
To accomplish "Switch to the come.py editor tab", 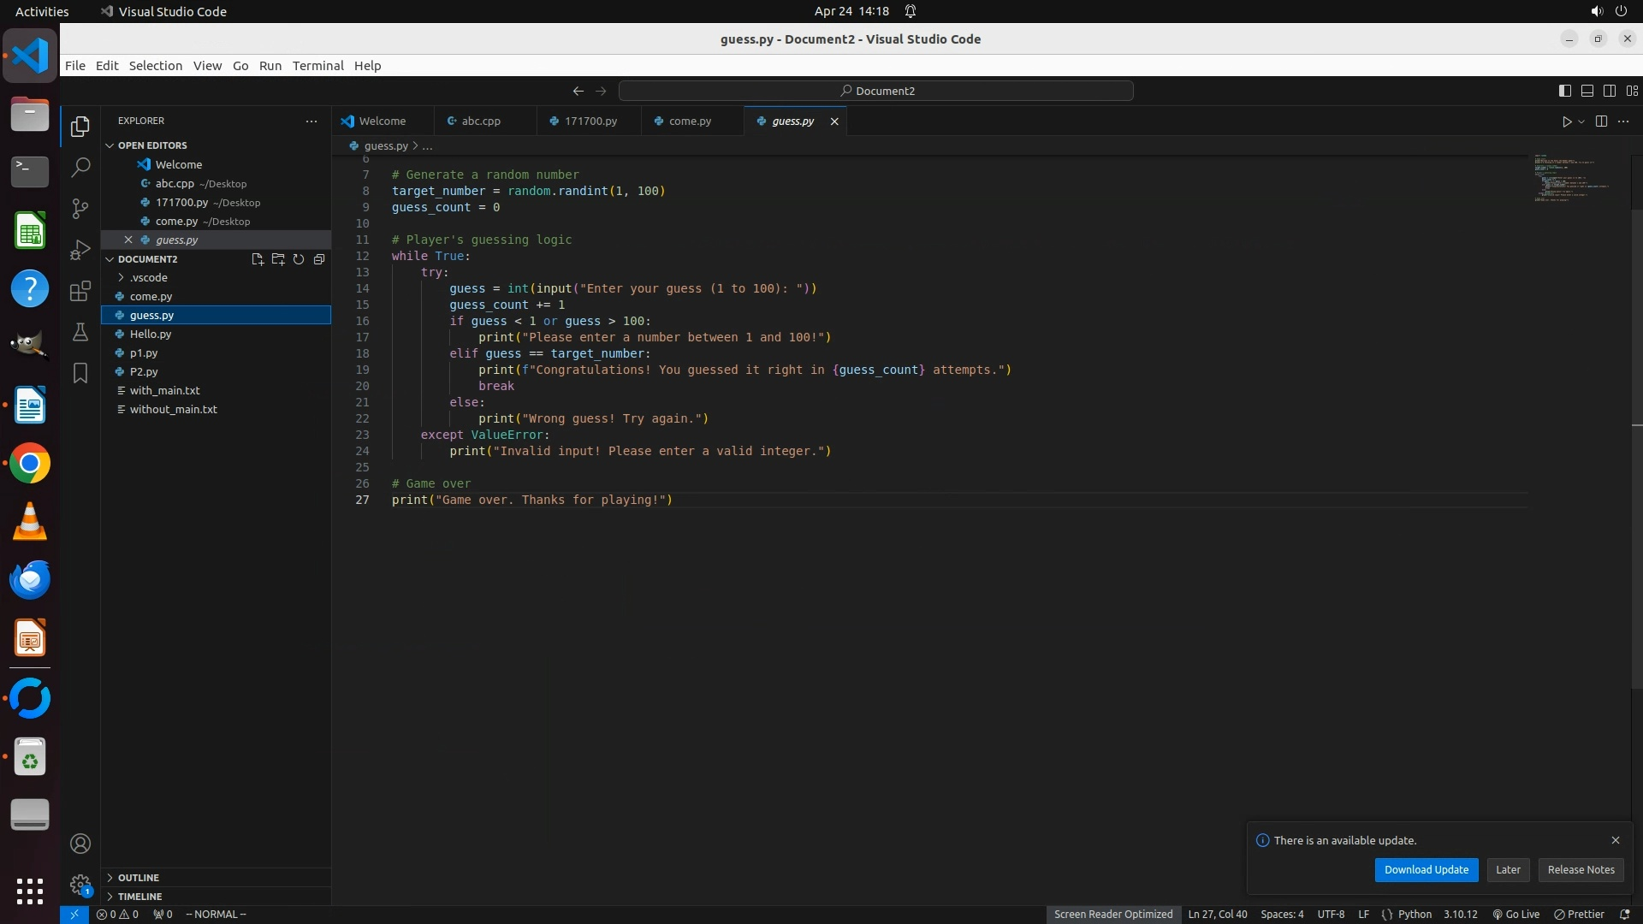I will 690,121.
